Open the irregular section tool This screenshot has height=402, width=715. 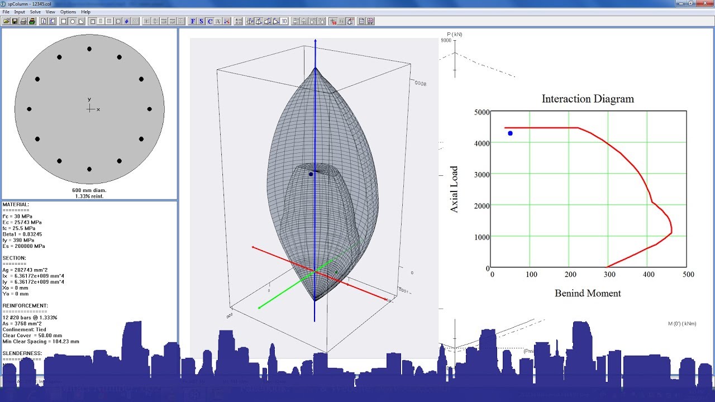pyautogui.click(x=82, y=21)
